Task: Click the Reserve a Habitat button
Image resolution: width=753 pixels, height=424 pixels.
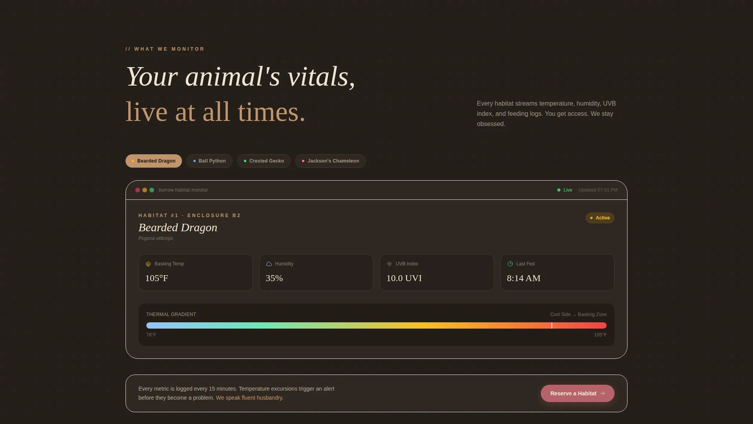Action: pyautogui.click(x=577, y=393)
